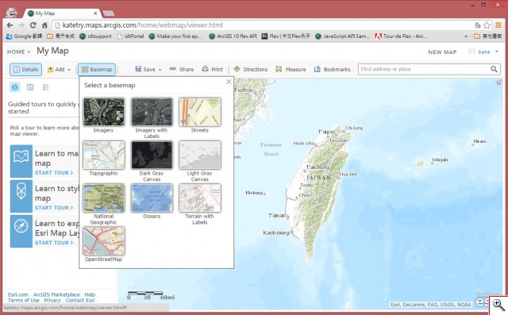508x315 pixels.
Task: Click the translate icon in address bar
Action: click(x=478, y=25)
